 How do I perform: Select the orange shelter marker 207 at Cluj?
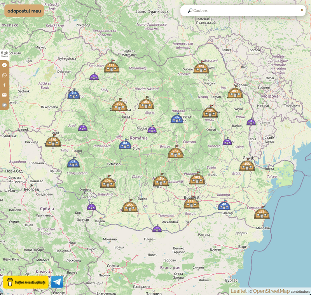tap(119, 105)
